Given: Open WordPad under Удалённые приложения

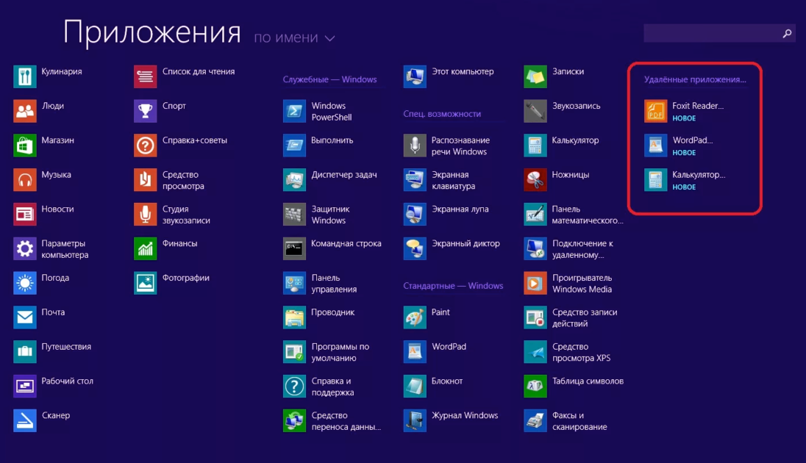Looking at the screenshot, I should pos(655,146).
